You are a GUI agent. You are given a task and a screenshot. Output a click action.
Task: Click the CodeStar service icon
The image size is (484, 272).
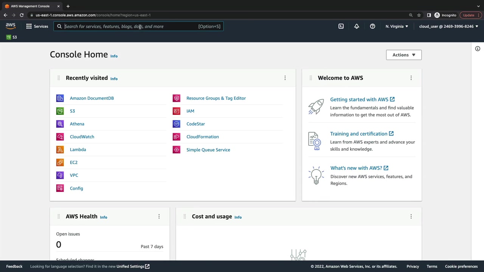pos(177,124)
